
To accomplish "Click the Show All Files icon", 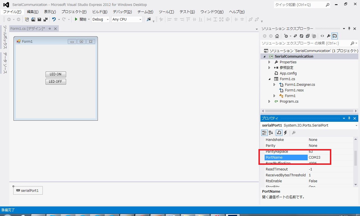I will click(314, 36).
